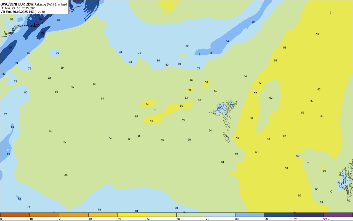Click the humidity value 85 on the map
This screenshot has height=221, width=353.
point(254,22)
